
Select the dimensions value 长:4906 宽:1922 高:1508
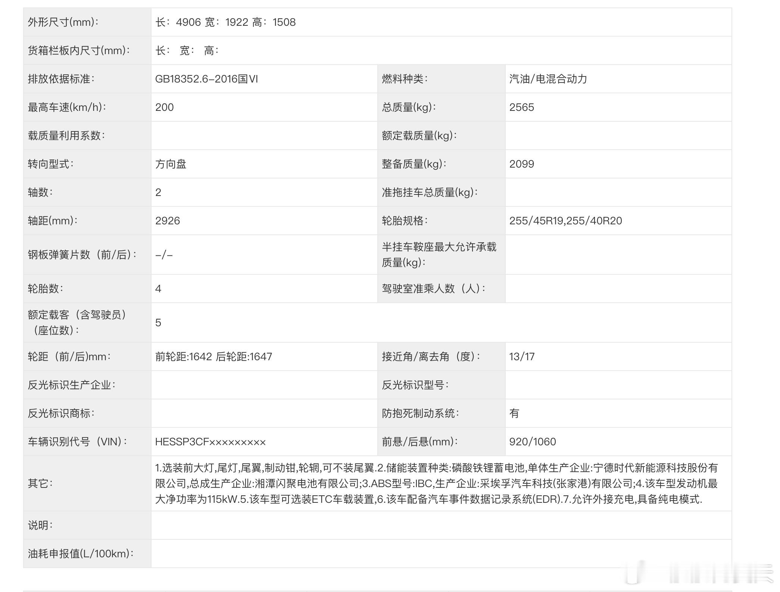[x=225, y=22]
